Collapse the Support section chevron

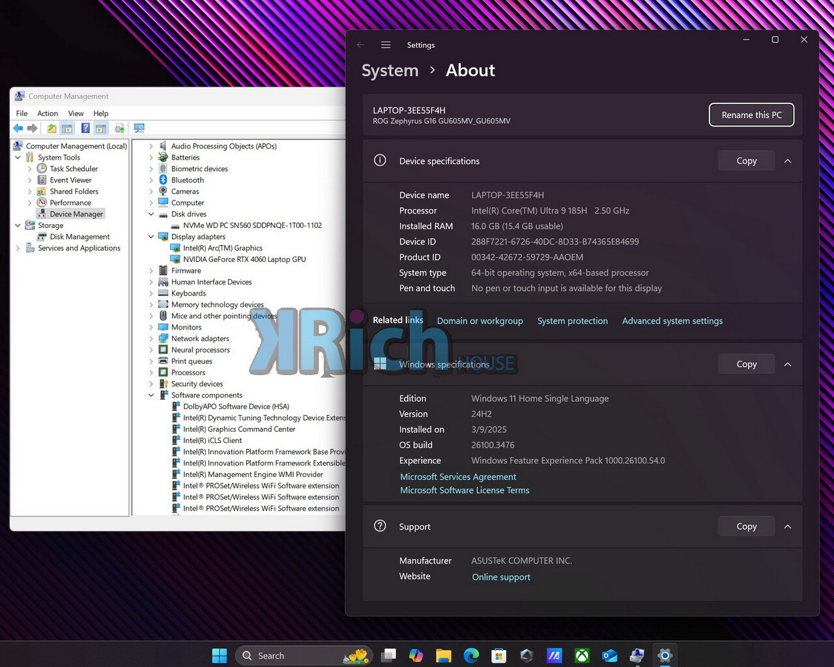point(788,526)
